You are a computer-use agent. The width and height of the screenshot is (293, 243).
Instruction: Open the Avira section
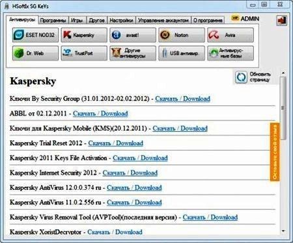[x=230, y=35]
